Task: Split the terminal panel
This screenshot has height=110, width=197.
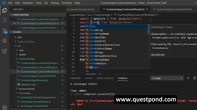Action: [195, 78]
